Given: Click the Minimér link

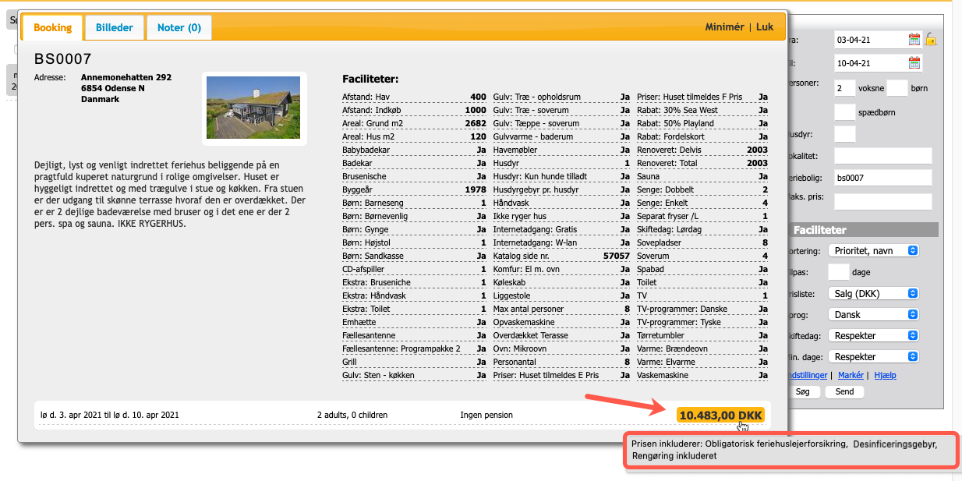Looking at the screenshot, I should point(724,27).
